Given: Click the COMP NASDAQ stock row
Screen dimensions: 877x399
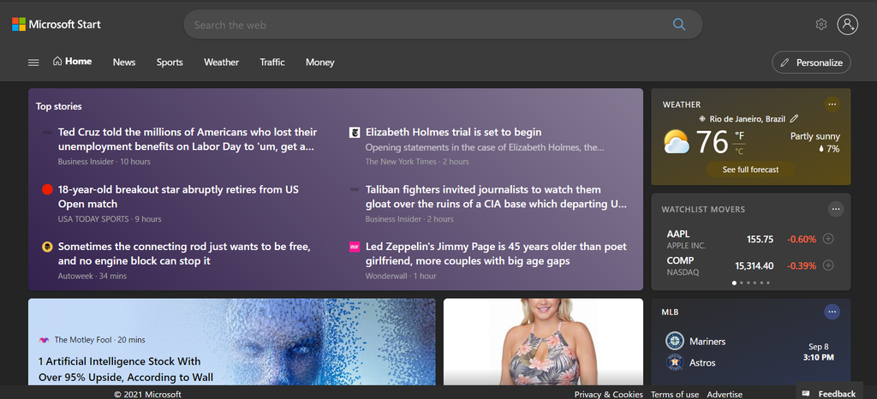Looking at the screenshot, I should pos(750,265).
